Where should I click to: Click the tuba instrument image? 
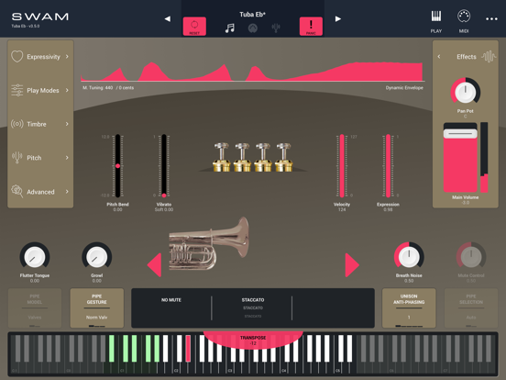209,244
